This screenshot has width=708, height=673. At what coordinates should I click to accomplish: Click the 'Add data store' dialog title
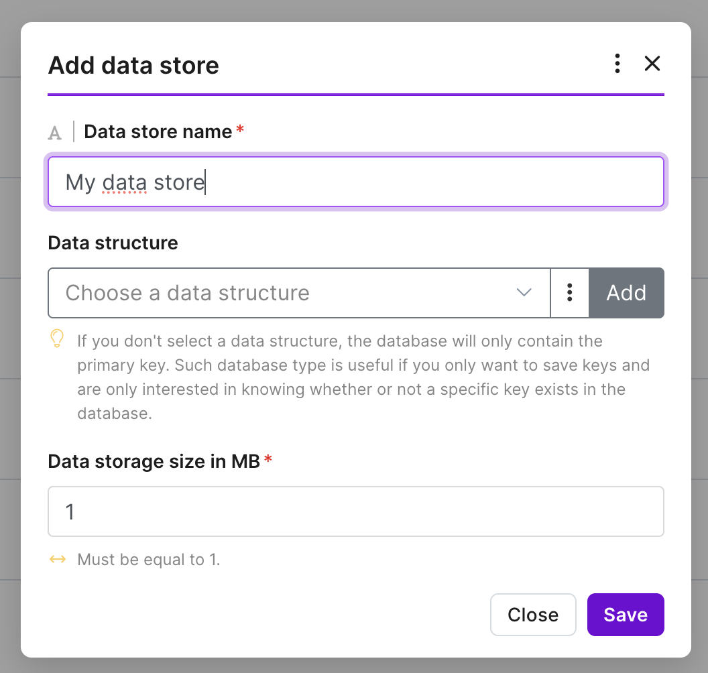(133, 65)
